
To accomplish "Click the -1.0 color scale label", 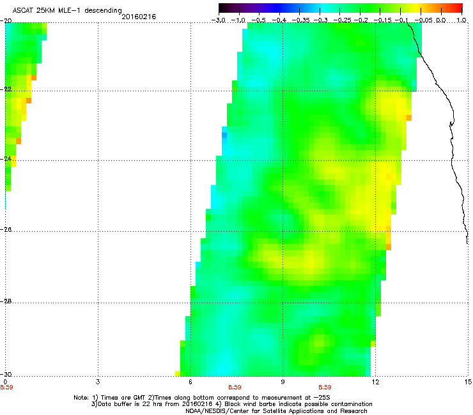I will pos(238,20).
